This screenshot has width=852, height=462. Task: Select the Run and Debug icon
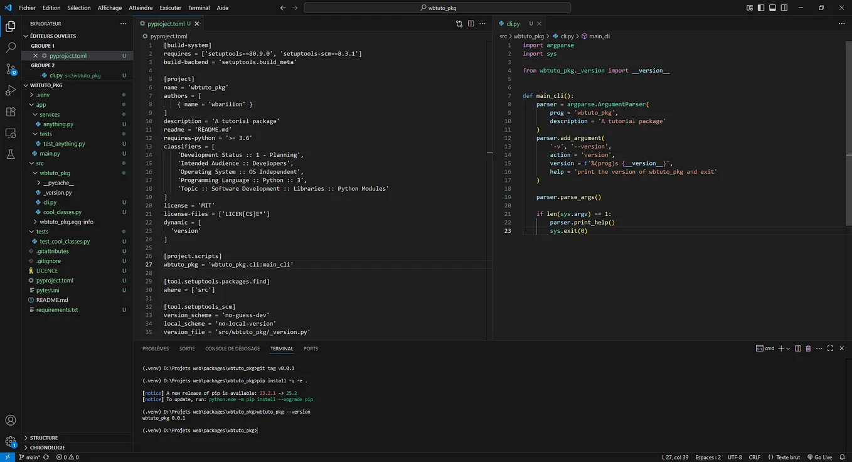[x=9, y=91]
